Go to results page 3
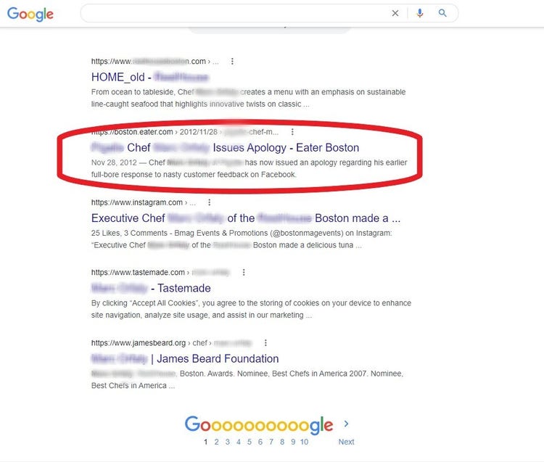544x462 pixels. coord(228,442)
